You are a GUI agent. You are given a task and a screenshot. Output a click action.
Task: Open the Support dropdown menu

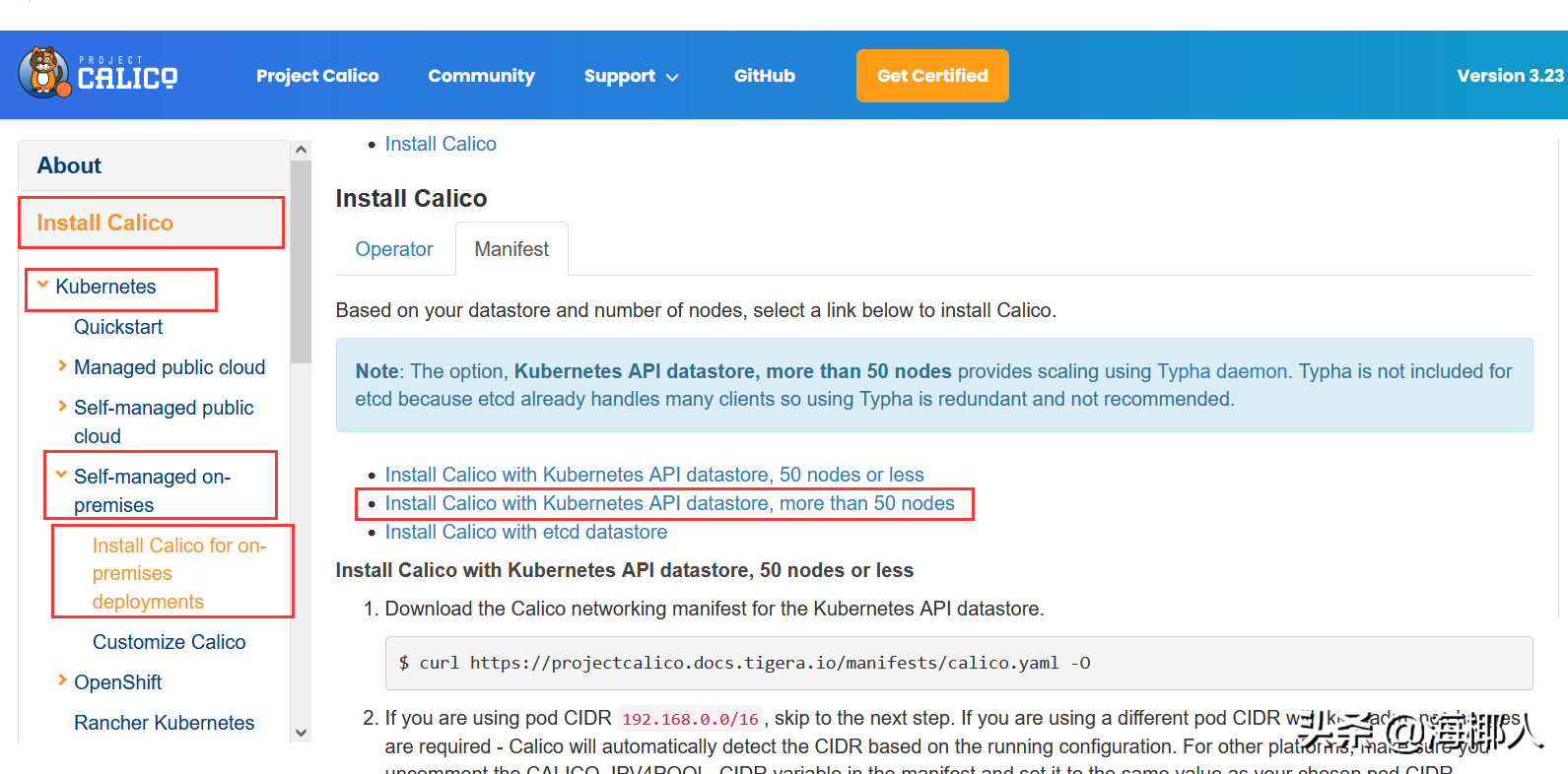click(631, 76)
